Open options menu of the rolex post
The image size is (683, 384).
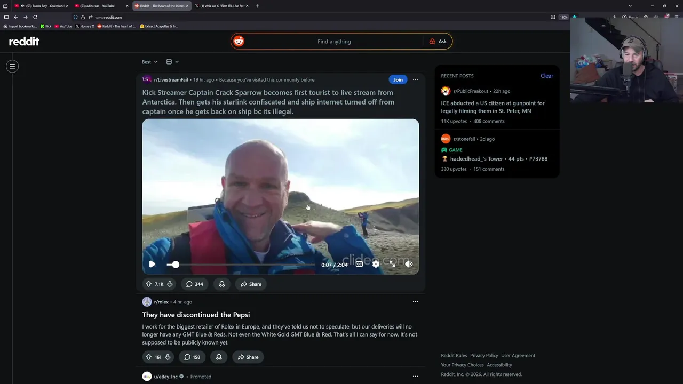(x=415, y=302)
